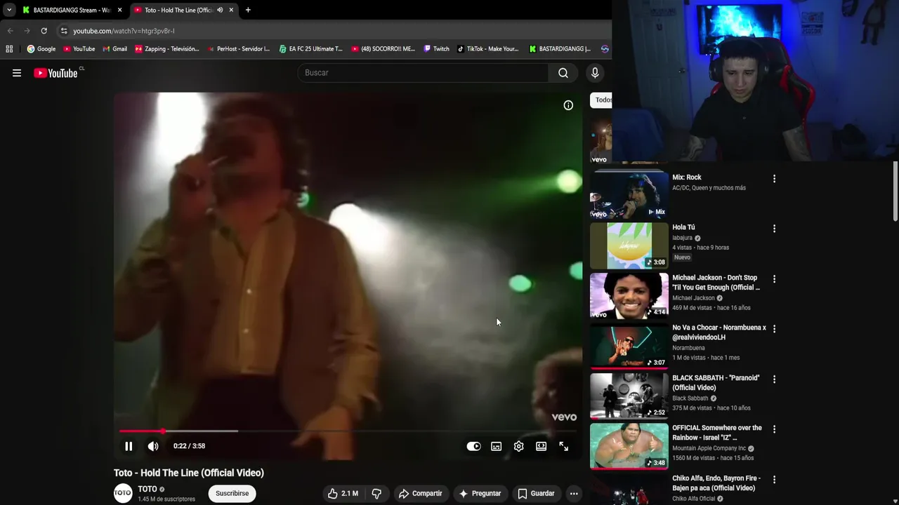Select the Todos filter chip
This screenshot has width=899, height=505.
click(601, 100)
